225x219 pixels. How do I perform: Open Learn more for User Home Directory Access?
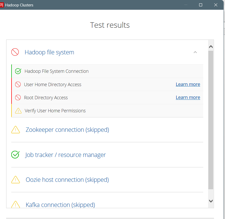[188, 84]
